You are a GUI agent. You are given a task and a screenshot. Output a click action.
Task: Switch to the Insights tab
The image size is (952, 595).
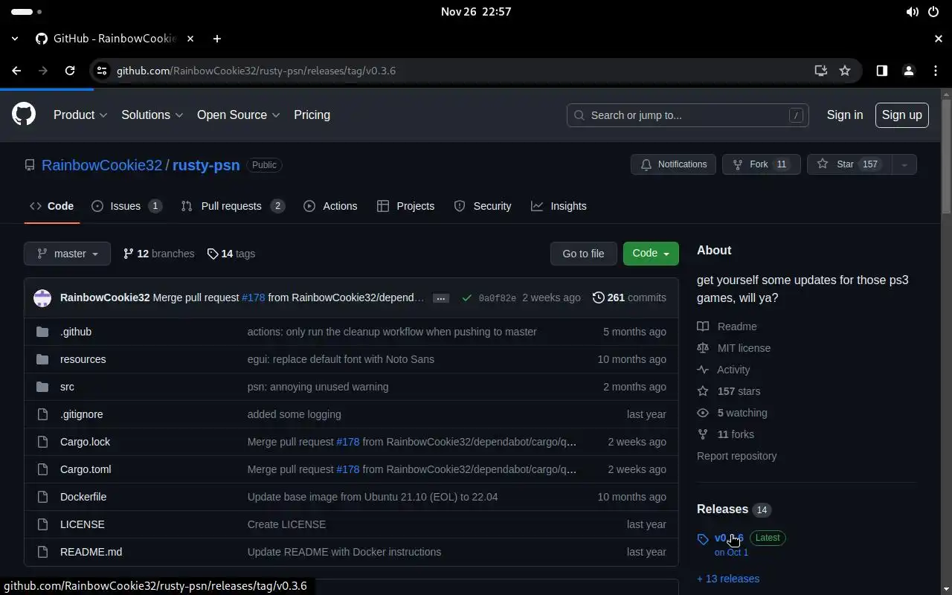pos(559,206)
